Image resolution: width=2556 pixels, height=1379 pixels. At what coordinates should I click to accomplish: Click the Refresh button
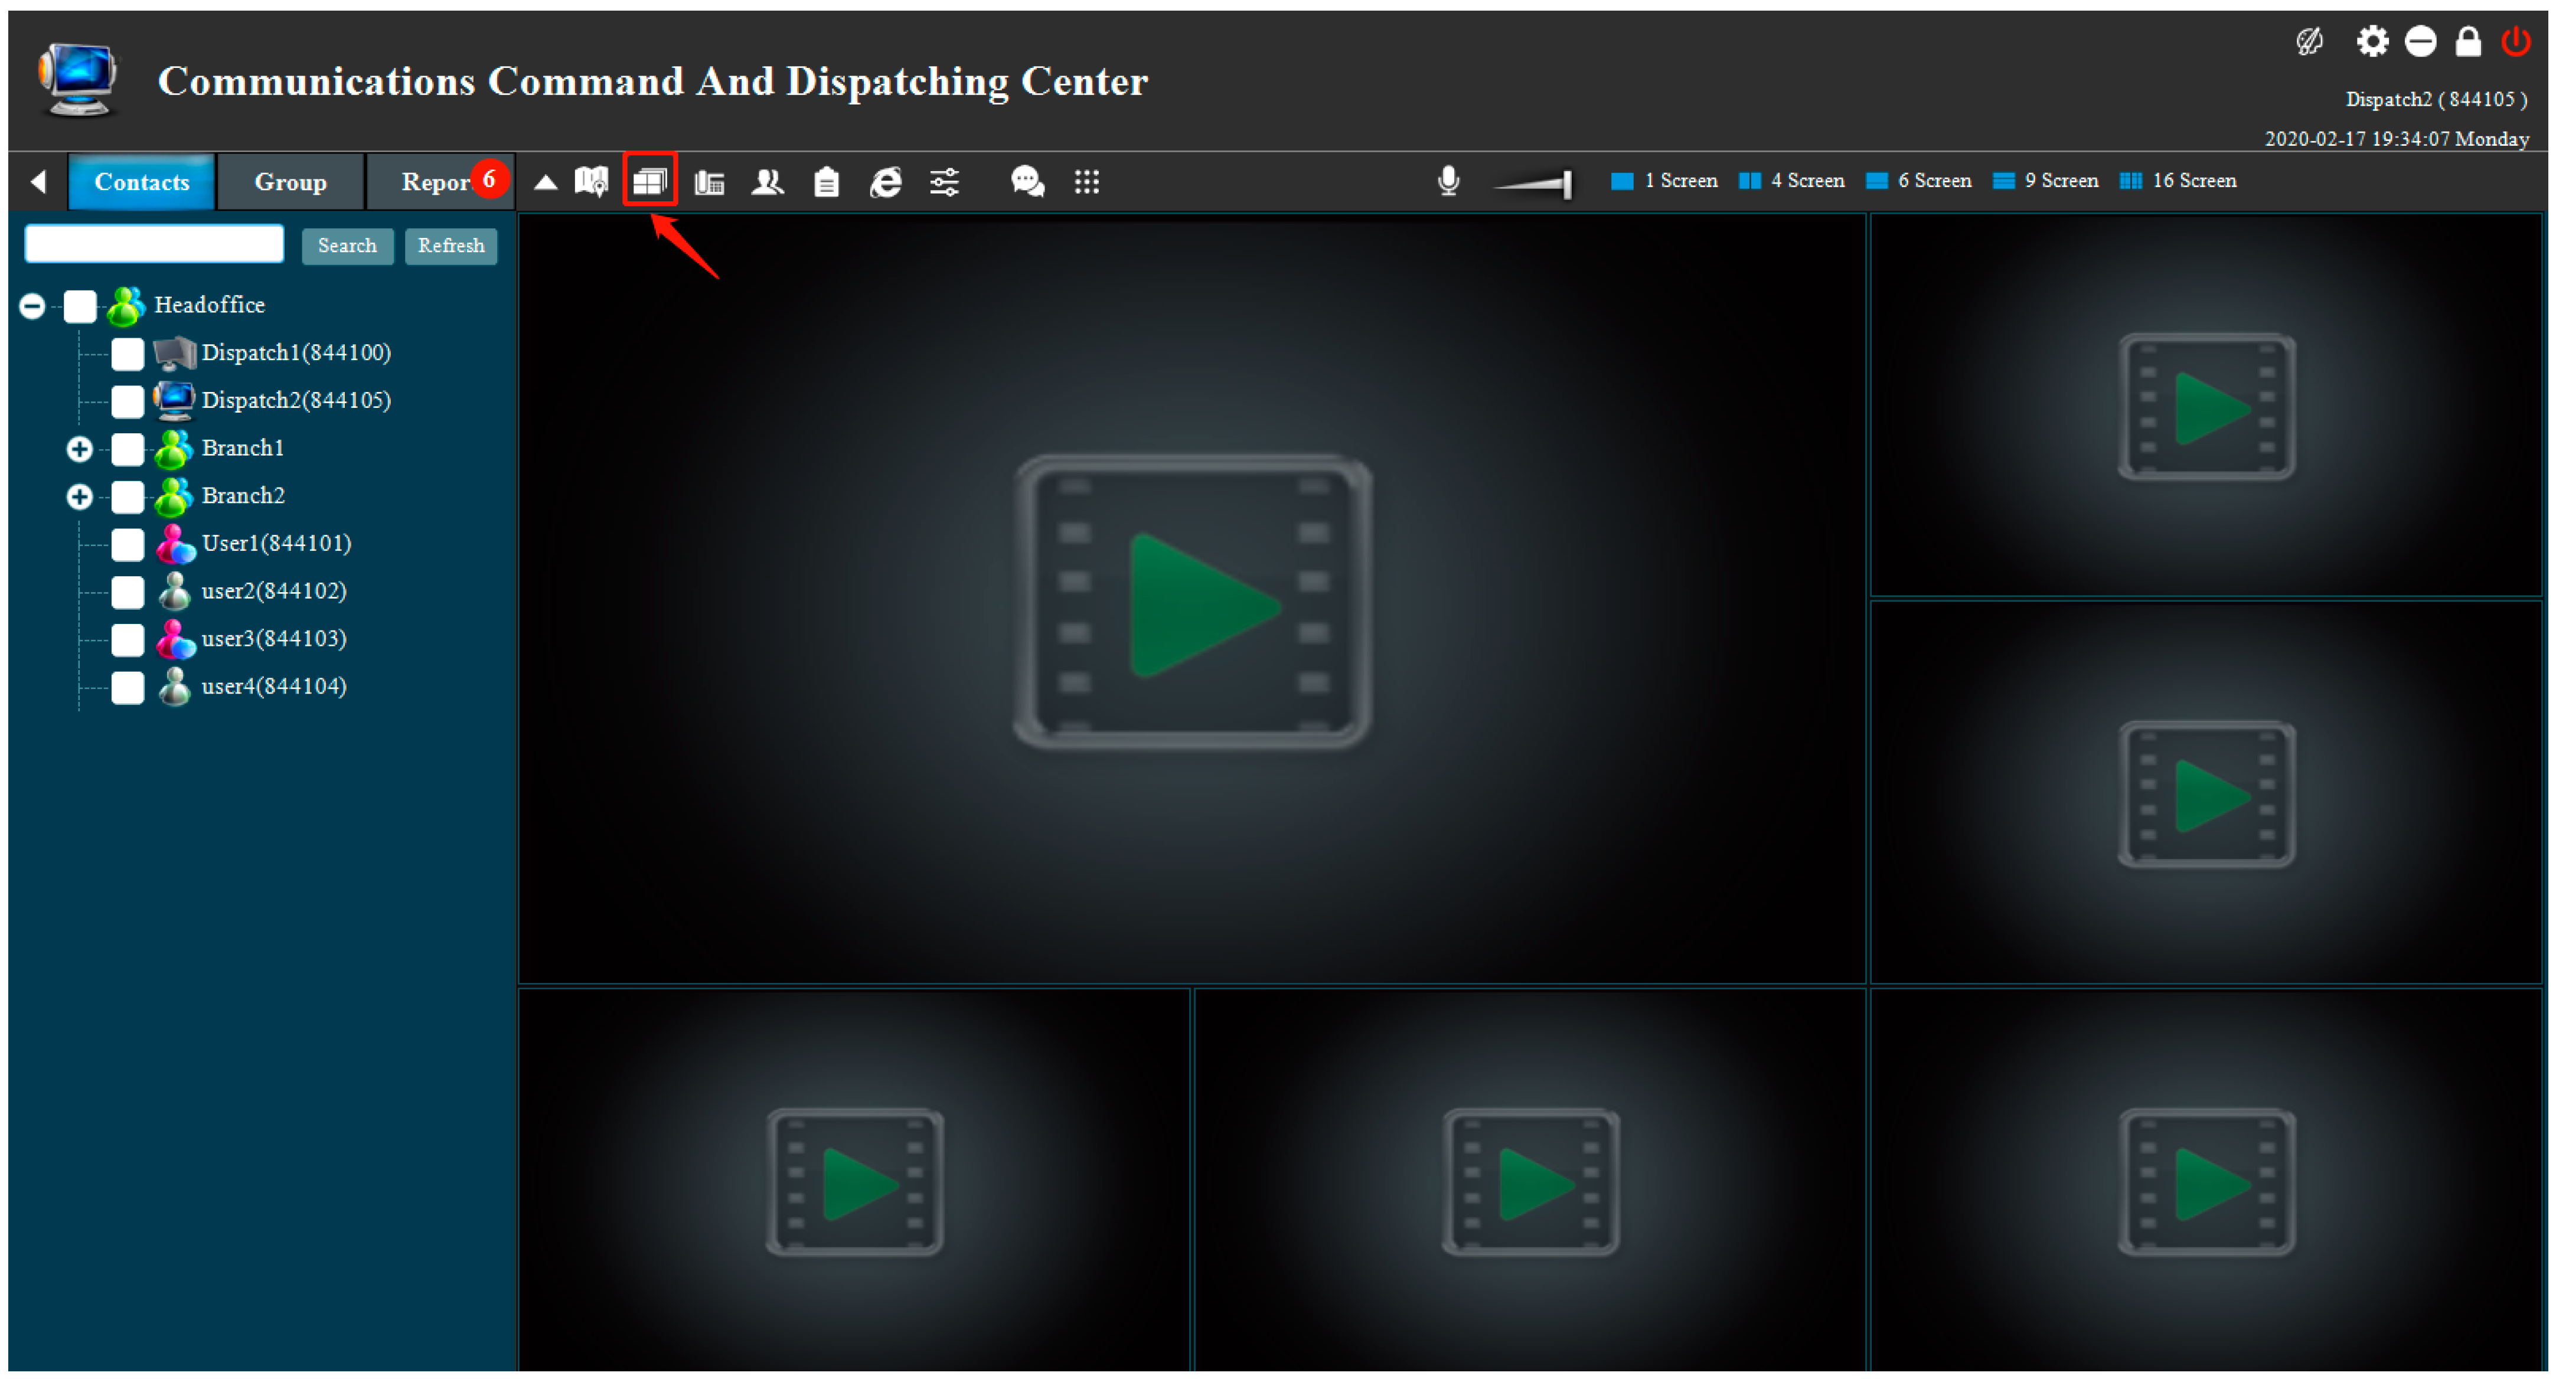(x=451, y=246)
